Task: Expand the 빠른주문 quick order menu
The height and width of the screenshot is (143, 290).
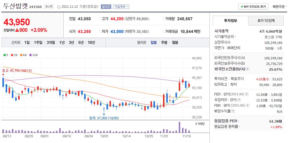Action: (280, 7)
